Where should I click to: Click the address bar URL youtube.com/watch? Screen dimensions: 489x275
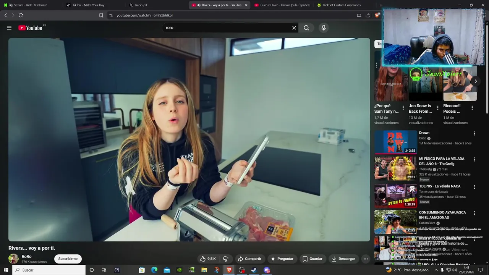pos(144,15)
